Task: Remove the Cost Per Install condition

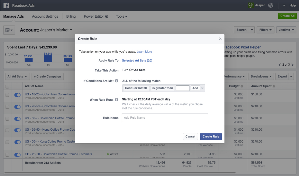Action: pyautogui.click(x=202, y=88)
